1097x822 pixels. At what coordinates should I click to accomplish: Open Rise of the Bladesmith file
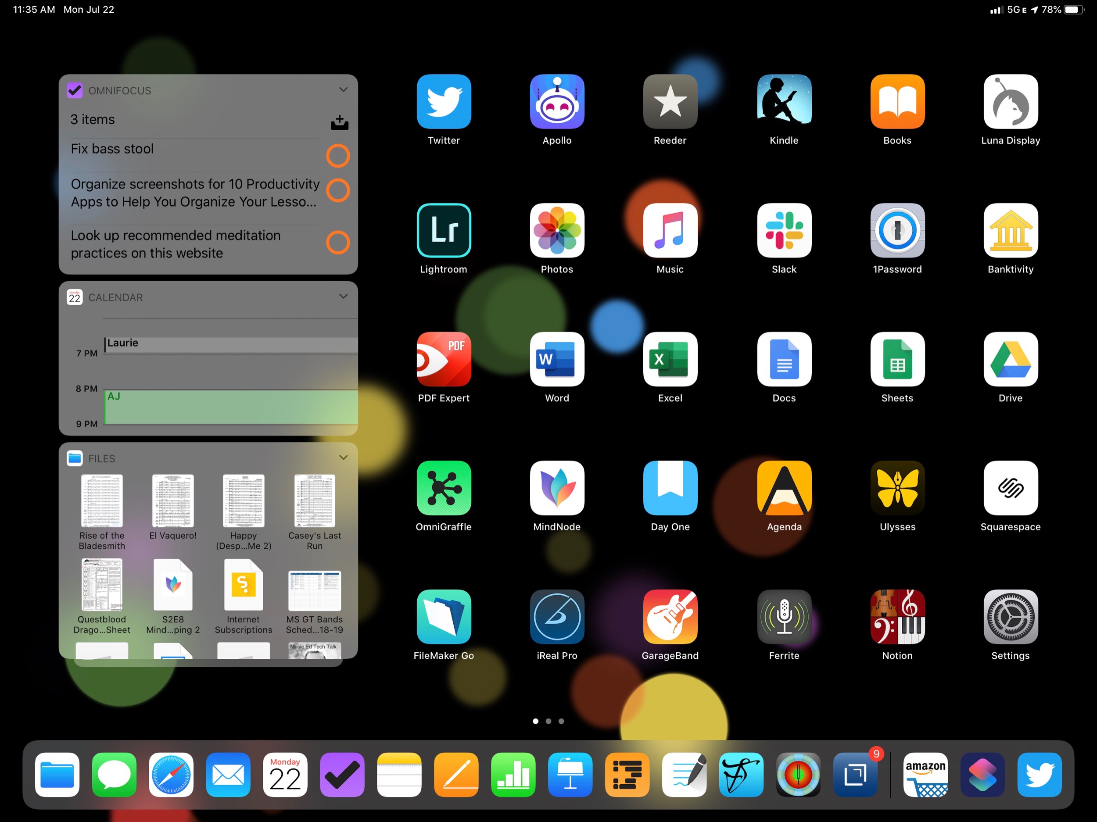pyautogui.click(x=102, y=513)
